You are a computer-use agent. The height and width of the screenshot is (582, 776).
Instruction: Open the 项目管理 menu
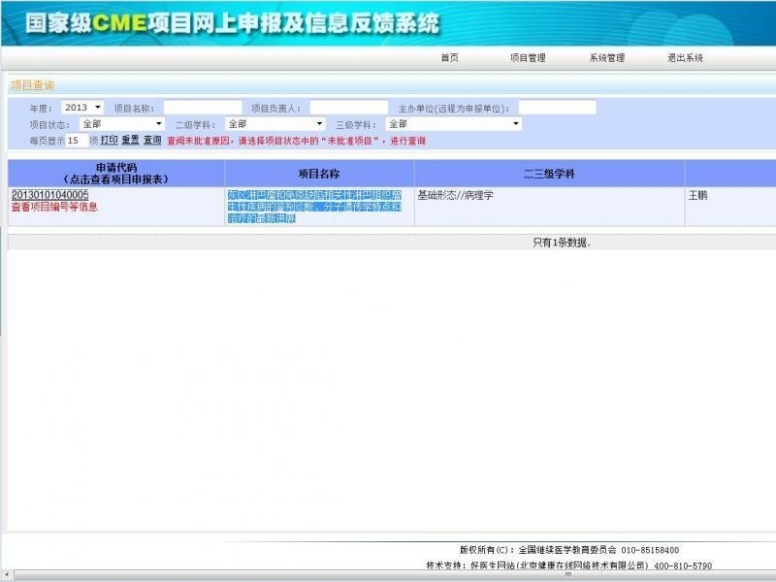(528, 58)
